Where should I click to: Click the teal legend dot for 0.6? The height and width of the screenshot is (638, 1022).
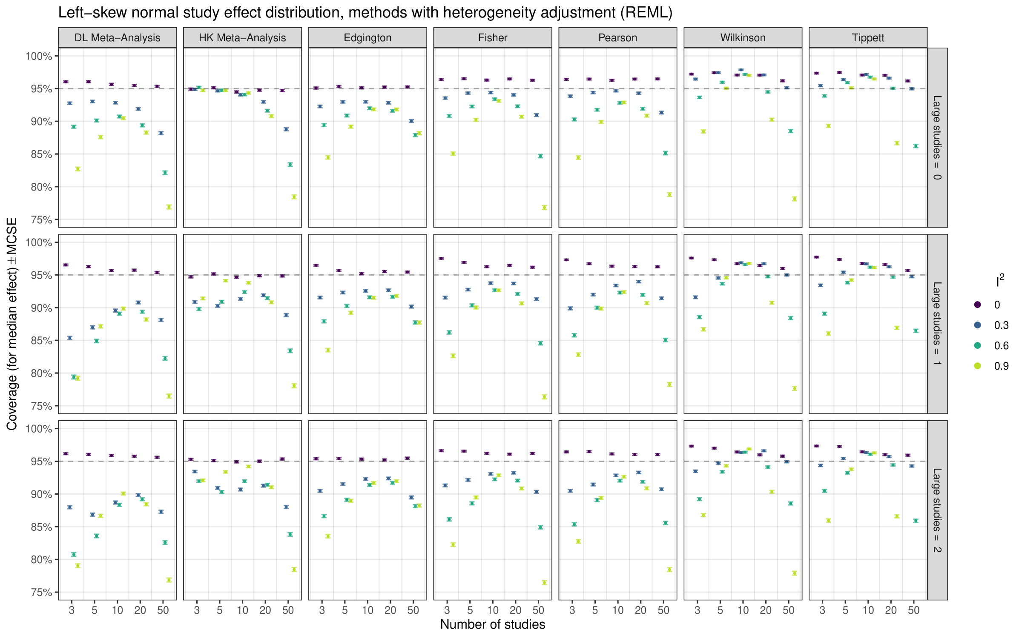click(x=978, y=345)
